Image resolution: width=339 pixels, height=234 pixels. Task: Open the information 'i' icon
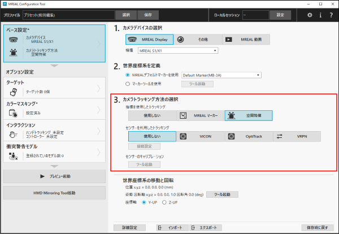[x=320, y=15]
